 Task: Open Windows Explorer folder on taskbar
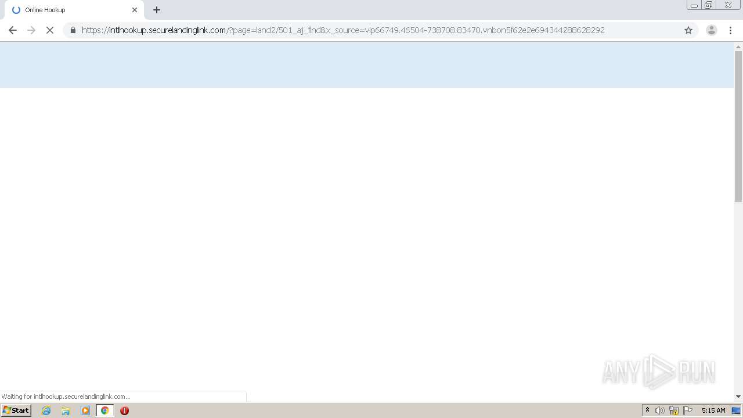pos(66,410)
